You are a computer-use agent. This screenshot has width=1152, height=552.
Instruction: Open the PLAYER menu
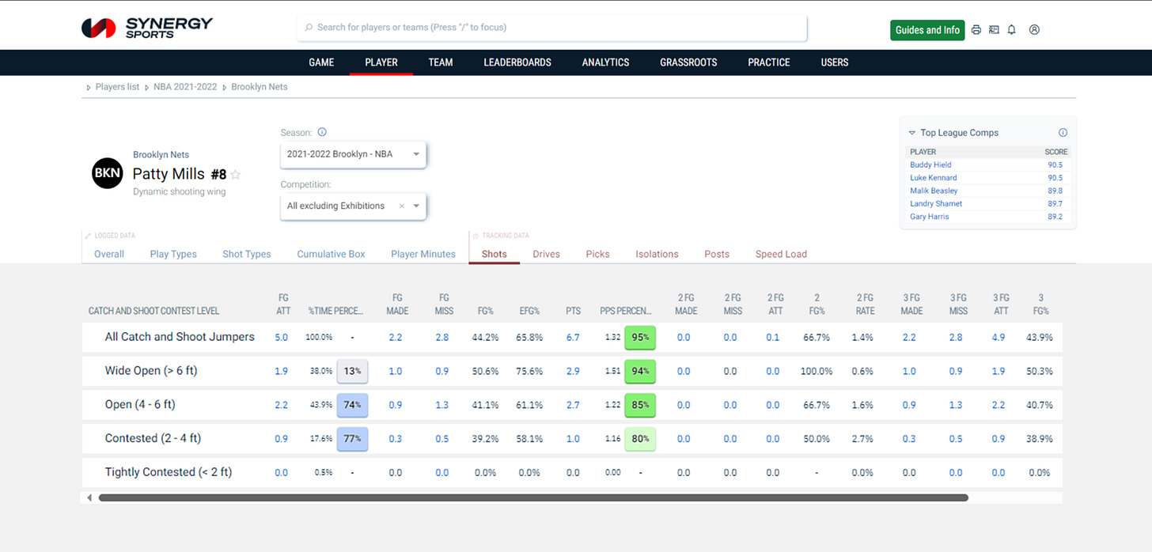point(381,62)
